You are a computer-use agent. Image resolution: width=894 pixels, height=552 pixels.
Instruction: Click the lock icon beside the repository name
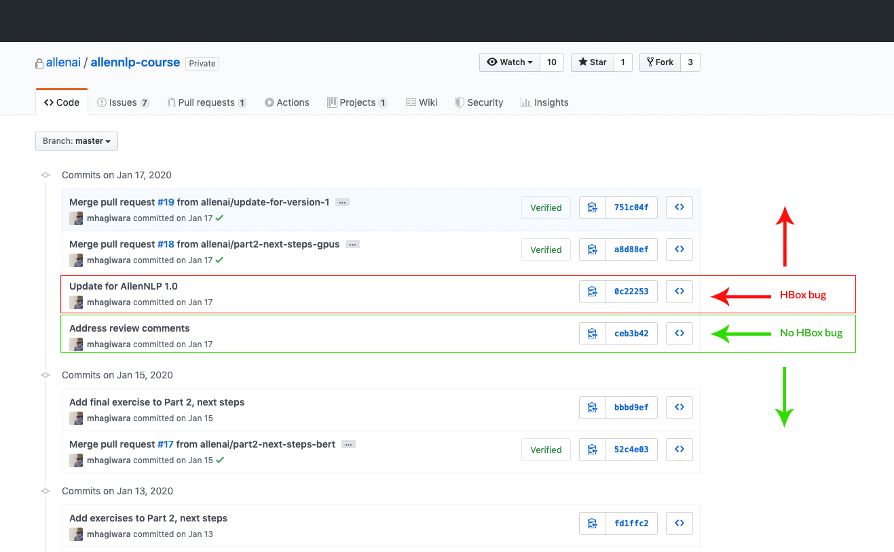39,62
